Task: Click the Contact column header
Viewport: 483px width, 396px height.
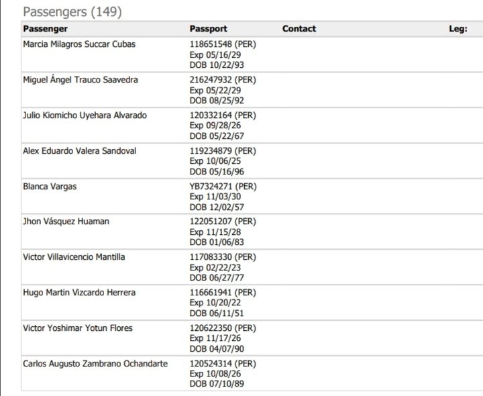Action: point(299,29)
